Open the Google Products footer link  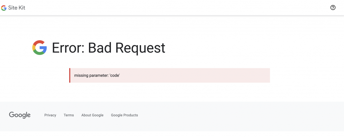[x=124, y=115]
